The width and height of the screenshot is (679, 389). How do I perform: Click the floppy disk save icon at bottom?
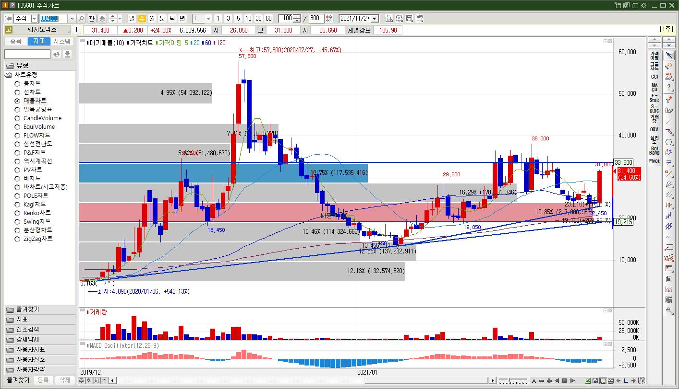click(x=595, y=381)
